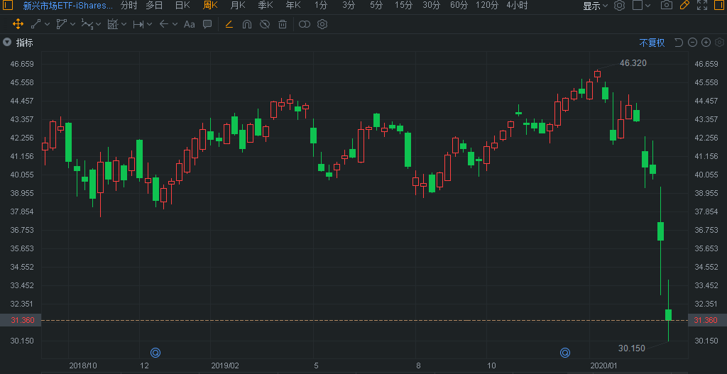Toggle the right sidebar panel
Viewport: 727px width, 374px height.
[x=719, y=6]
